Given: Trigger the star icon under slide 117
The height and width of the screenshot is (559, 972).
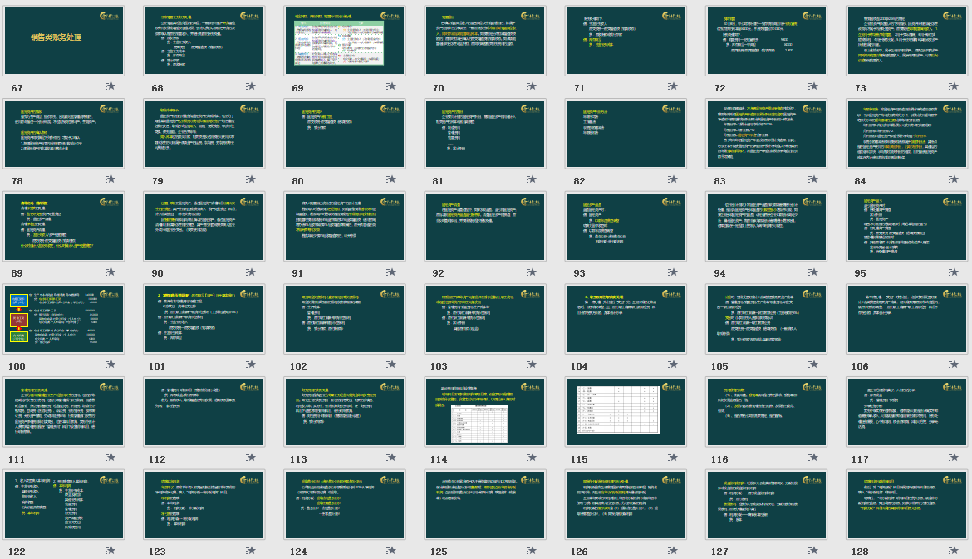Looking at the screenshot, I should coord(954,458).
